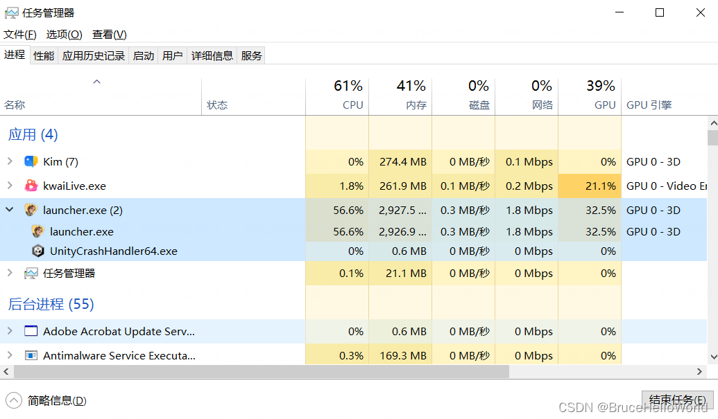718x419 pixels.
Task: Click the Task Manager title bar icon
Action: [12, 12]
